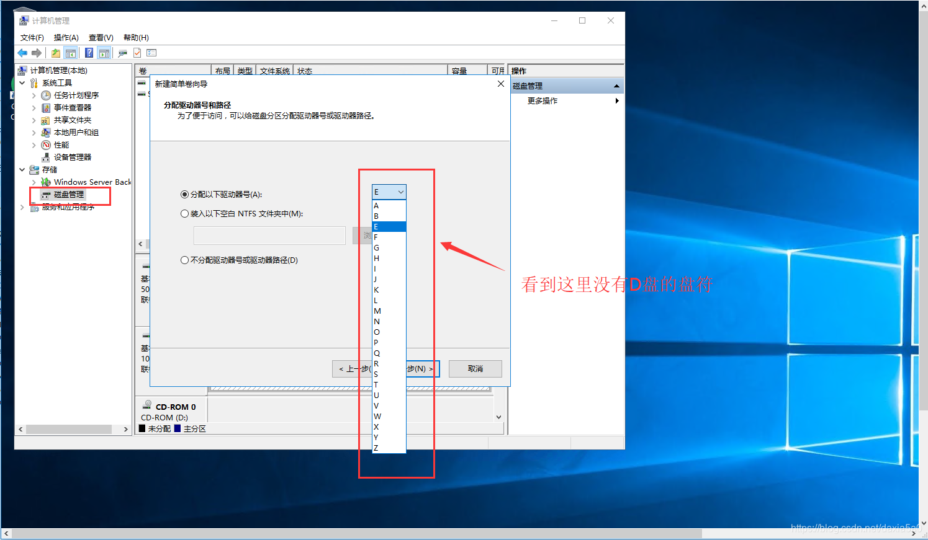
Task: Expand the 本地用户和组 tree node
Action: tap(34, 133)
